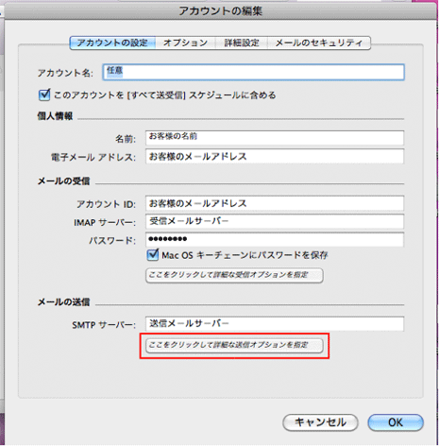
Task: Click the メールの受信 section heading
Action: (64, 181)
